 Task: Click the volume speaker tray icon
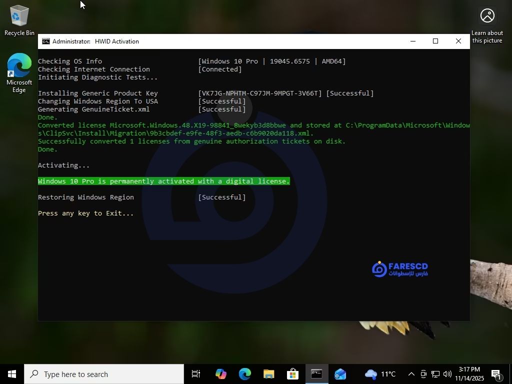(447, 374)
